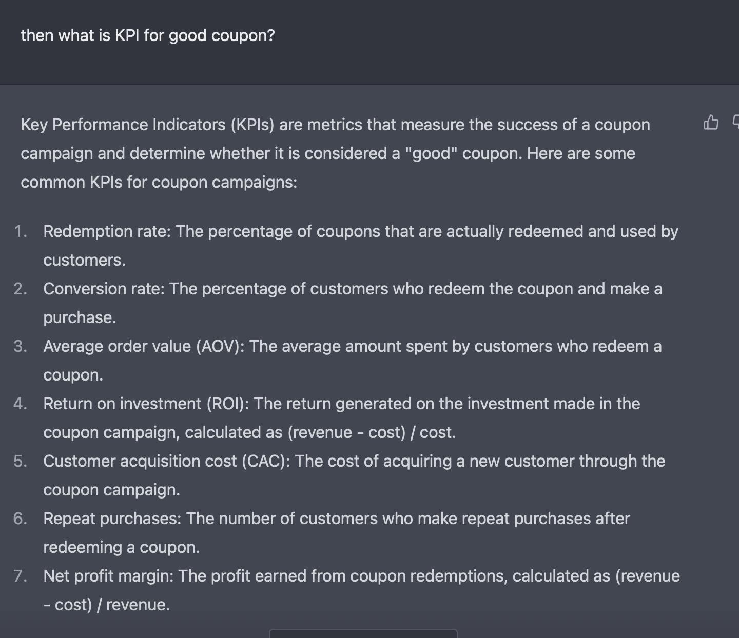Click the thumbs down icon at the edge
The height and width of the screenshot is (638, 739).
(x=735, y=123)
